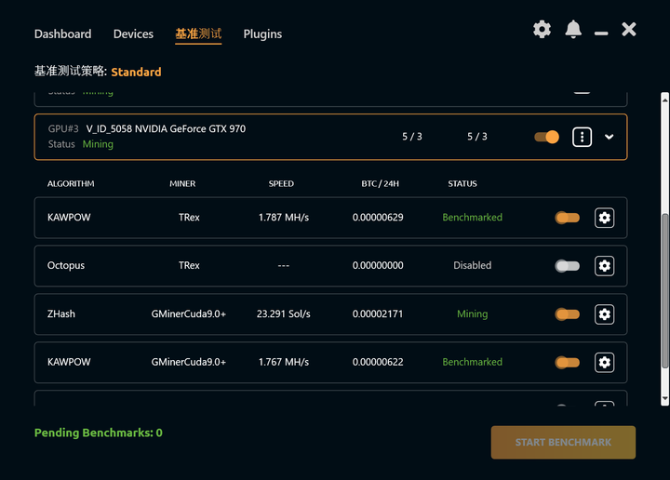Open the GPU#3 three-dot options menu
The image size is (670, 480).
point(582,137)
